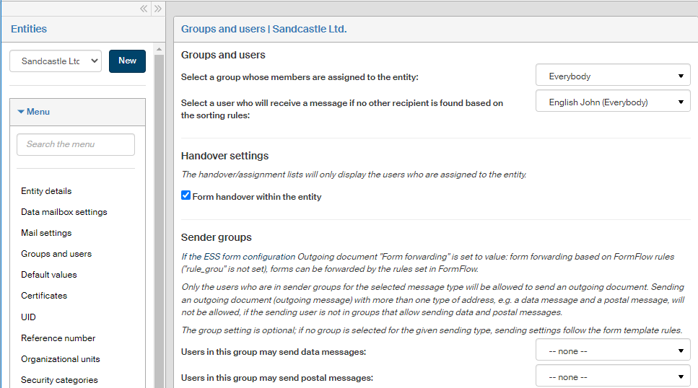
Task: Expand the panel with double-right arrow
Action: 158,9
